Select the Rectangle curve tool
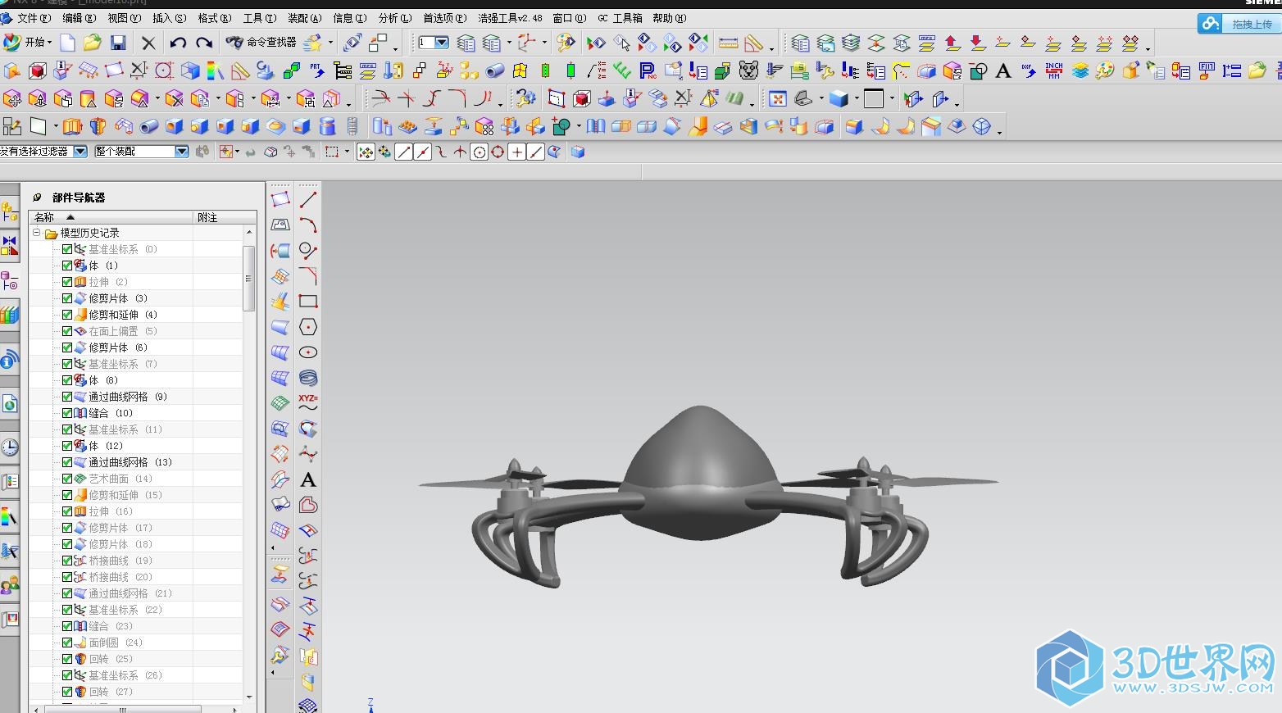Screen dimensions: 1282x713 tap(308, 302)
